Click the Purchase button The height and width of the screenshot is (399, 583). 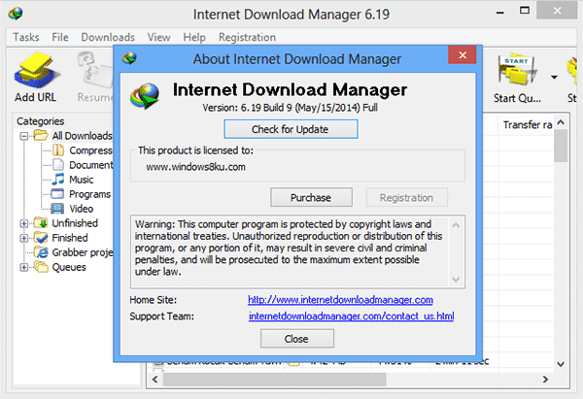(308, 197)
